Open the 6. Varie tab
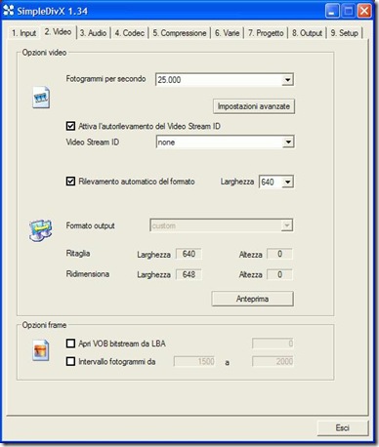 click(227, 33)
